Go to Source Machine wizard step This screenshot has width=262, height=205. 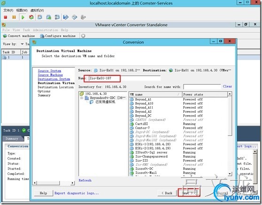(50, 75)
